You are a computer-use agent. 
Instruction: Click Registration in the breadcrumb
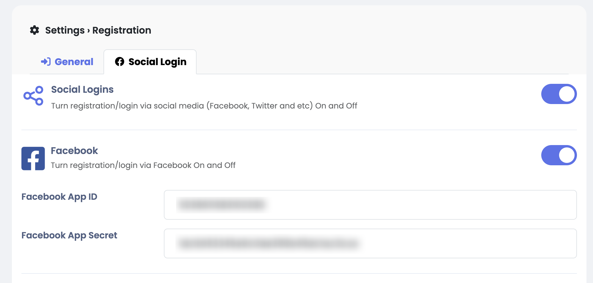tap(122, 30)
